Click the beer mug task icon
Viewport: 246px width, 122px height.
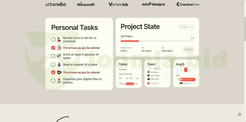point(59,48)
